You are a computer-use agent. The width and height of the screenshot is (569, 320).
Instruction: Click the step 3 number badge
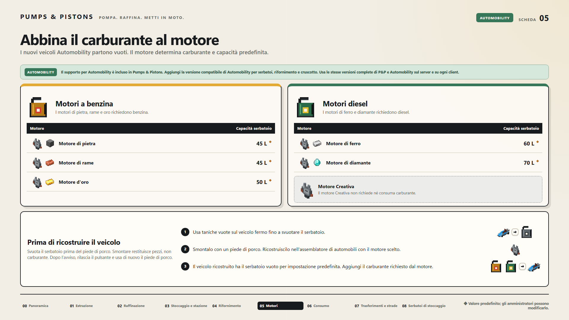[x=185, y=266]
